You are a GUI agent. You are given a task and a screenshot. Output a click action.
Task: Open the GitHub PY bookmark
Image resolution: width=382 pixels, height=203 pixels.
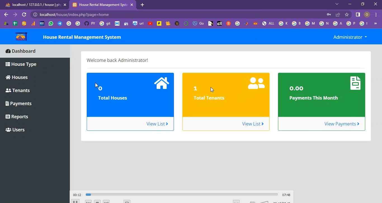tap(90, 23)
